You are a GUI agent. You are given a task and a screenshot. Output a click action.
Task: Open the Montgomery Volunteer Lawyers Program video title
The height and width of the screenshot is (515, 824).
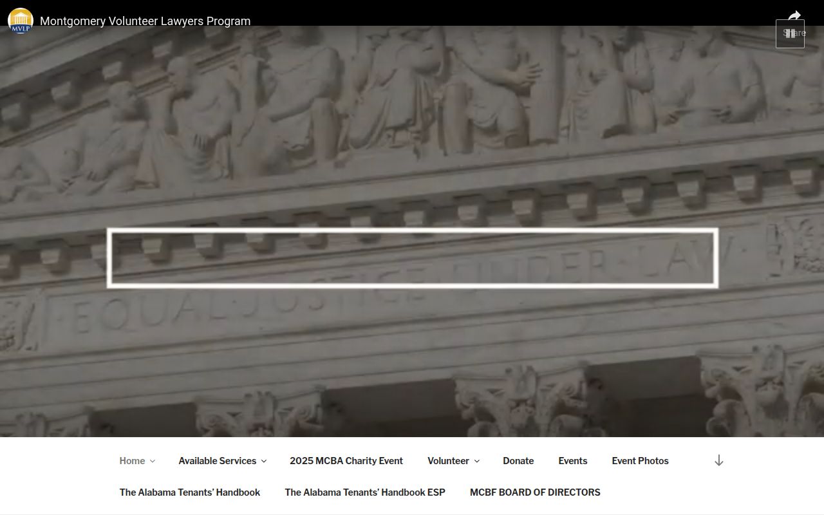tap(145, 21)
